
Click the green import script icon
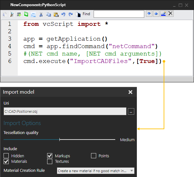coord(26,14)
